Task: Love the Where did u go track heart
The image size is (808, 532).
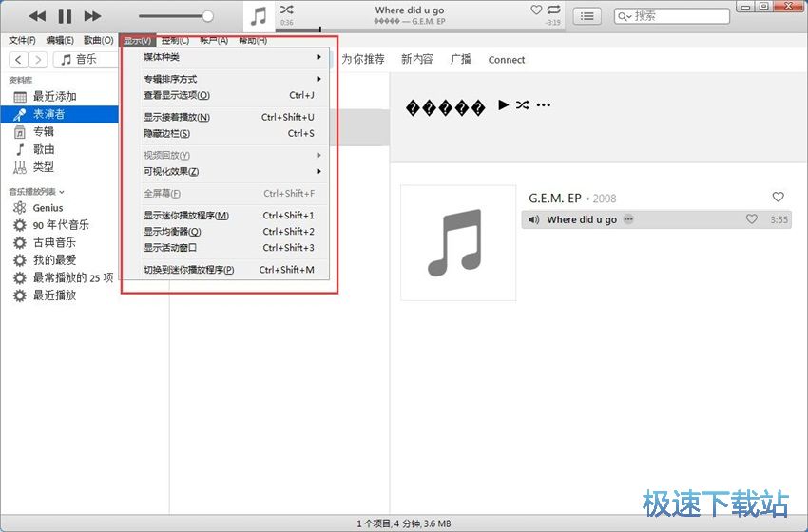Action: [x=752, y=219]
